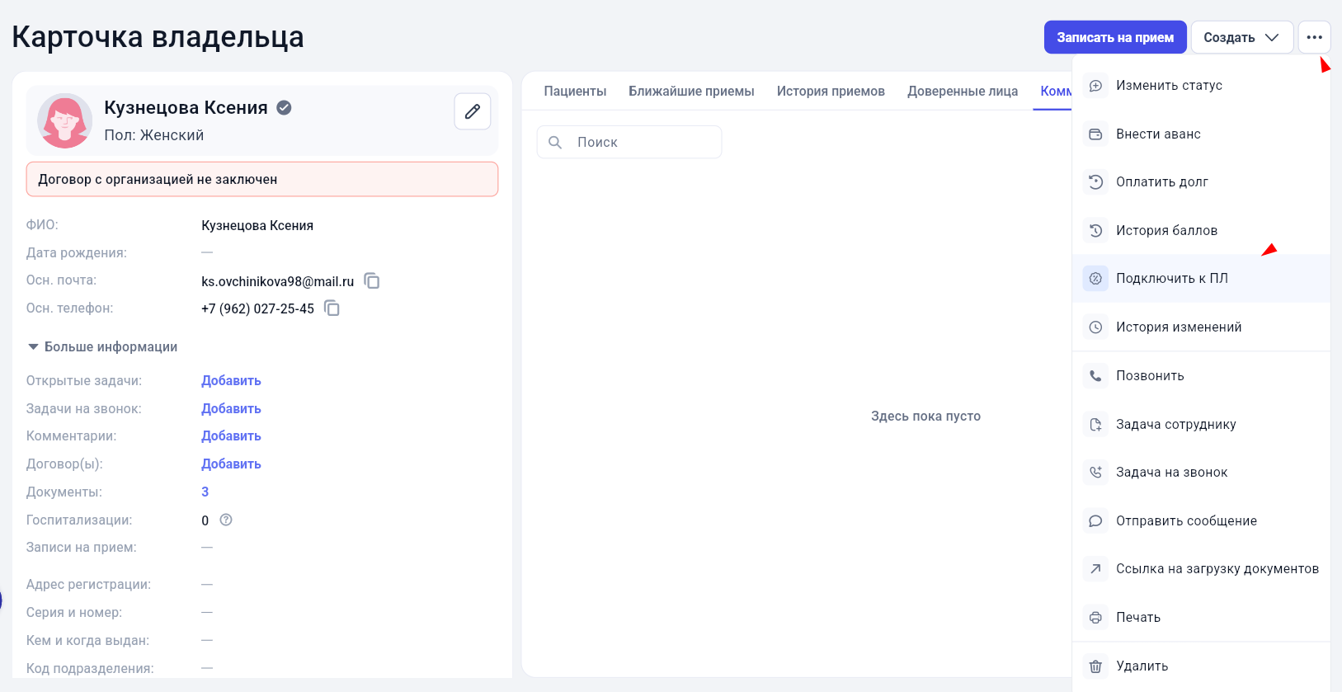1342x692 pixels.
Task: Click the Договор с организацией не заключен banner
Action: 262,179
